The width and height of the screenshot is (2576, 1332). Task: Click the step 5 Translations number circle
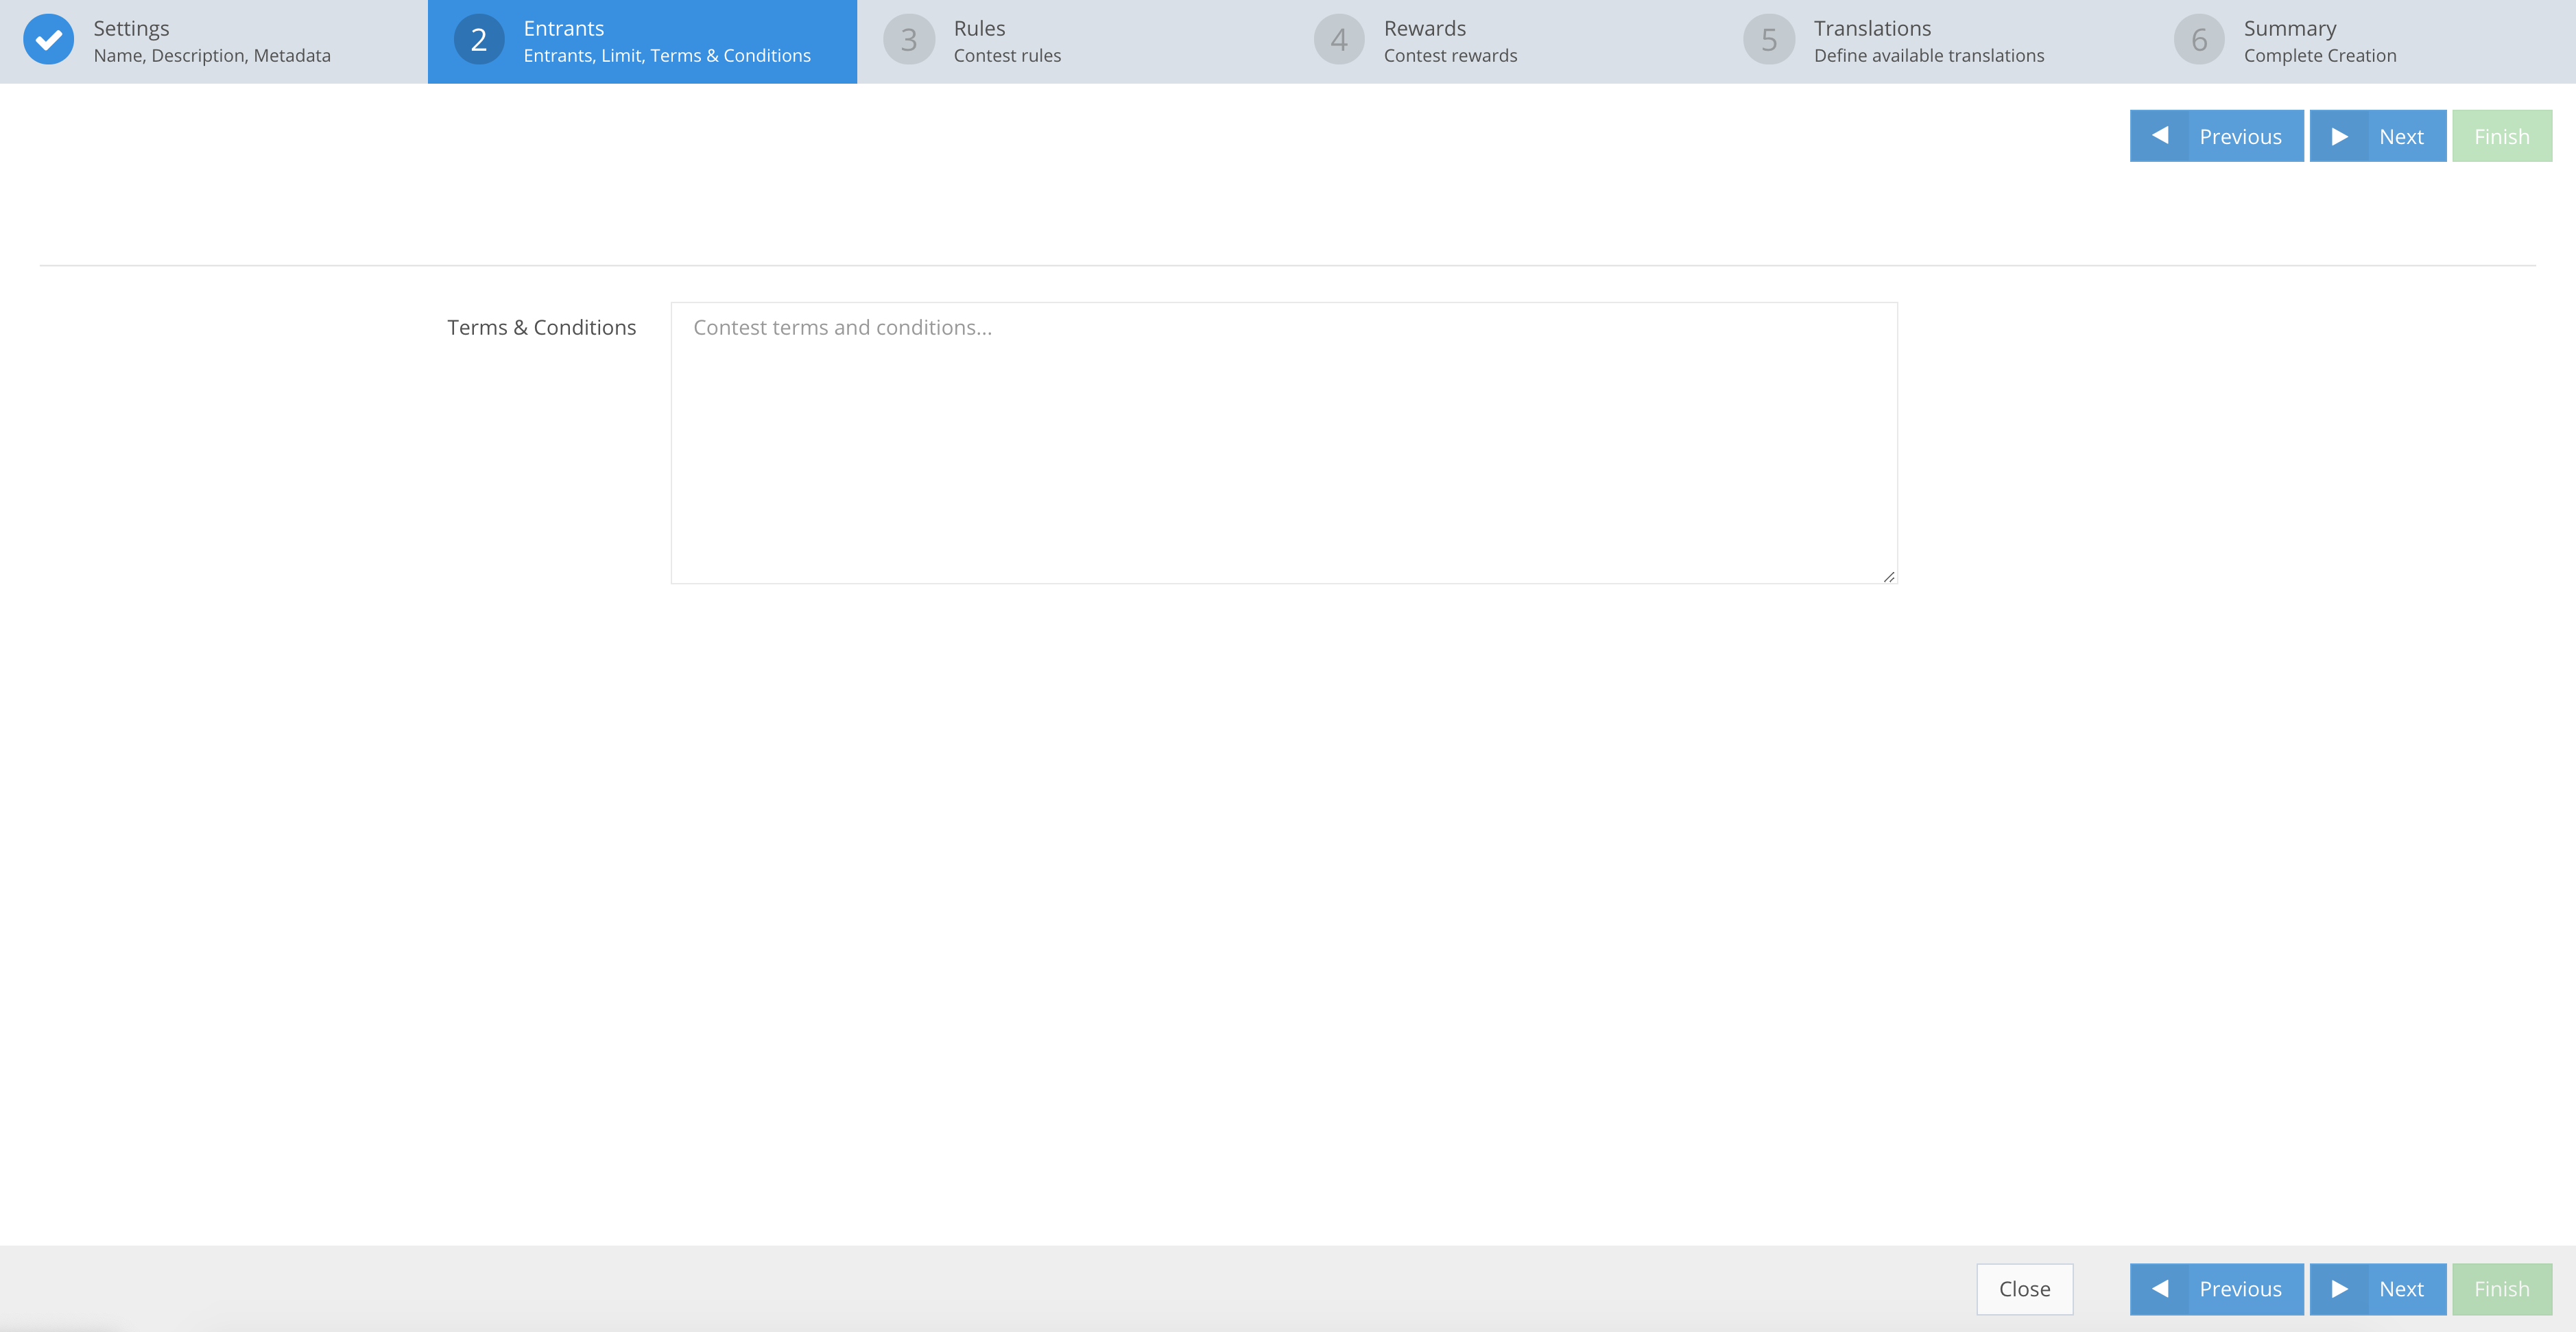click(x=1769, y=40)
